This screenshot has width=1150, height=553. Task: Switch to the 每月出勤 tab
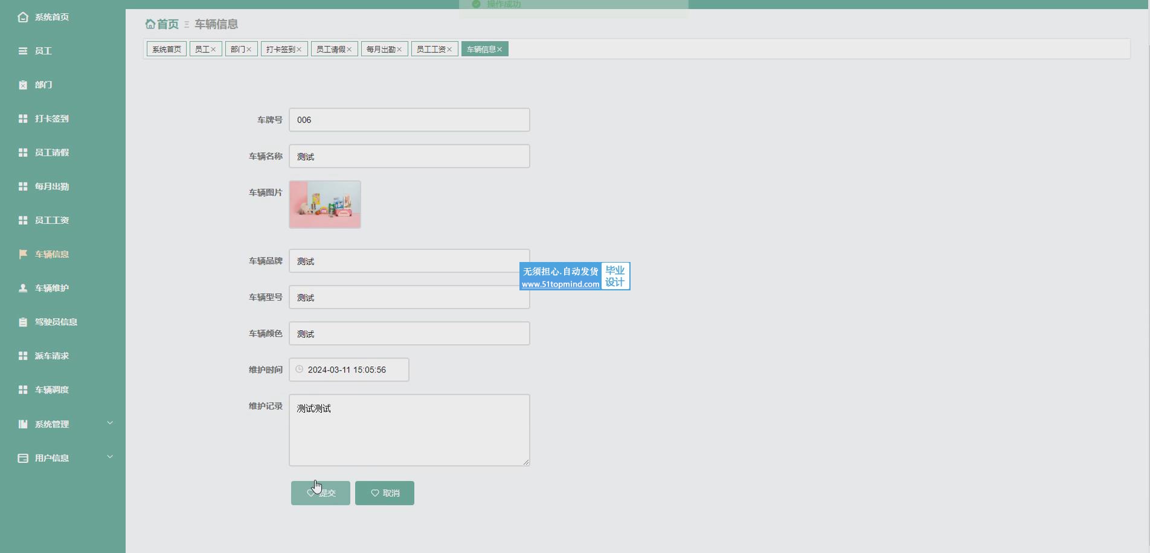click(x=381, y=50)
